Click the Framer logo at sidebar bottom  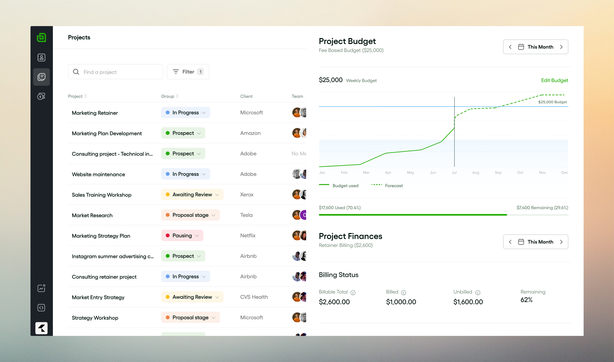[41, 328]
